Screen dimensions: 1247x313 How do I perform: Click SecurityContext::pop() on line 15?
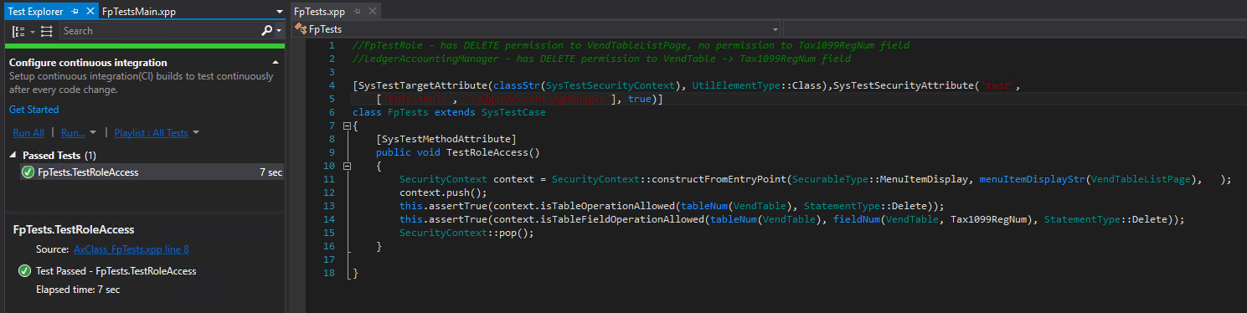[x=466, y=233]
